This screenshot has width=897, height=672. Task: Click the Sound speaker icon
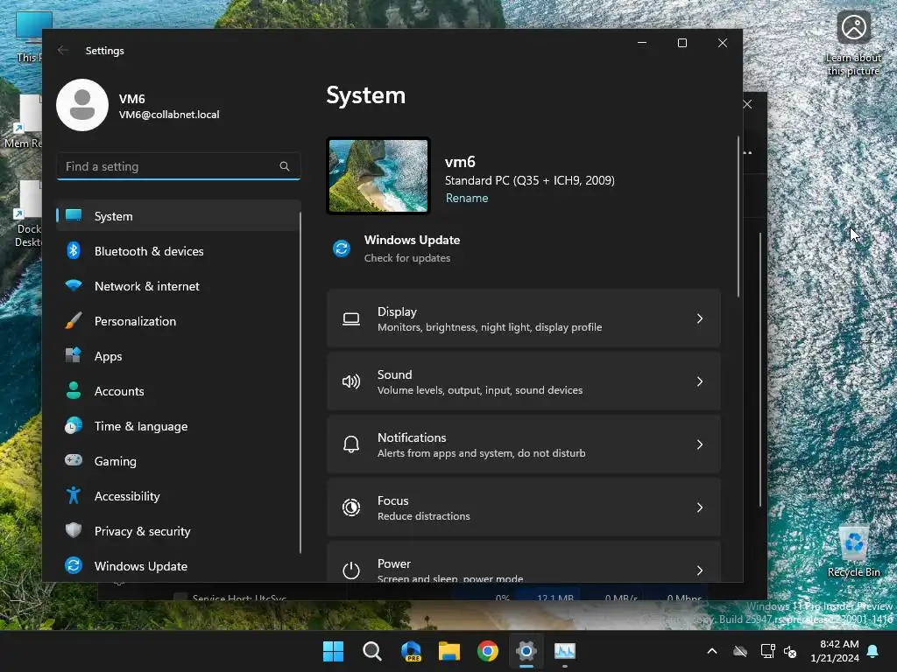[351, 381]
